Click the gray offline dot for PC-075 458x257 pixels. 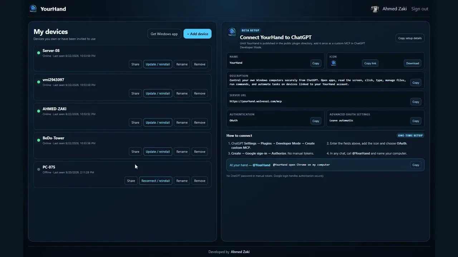pyautogui.click(x=39, y=169)
